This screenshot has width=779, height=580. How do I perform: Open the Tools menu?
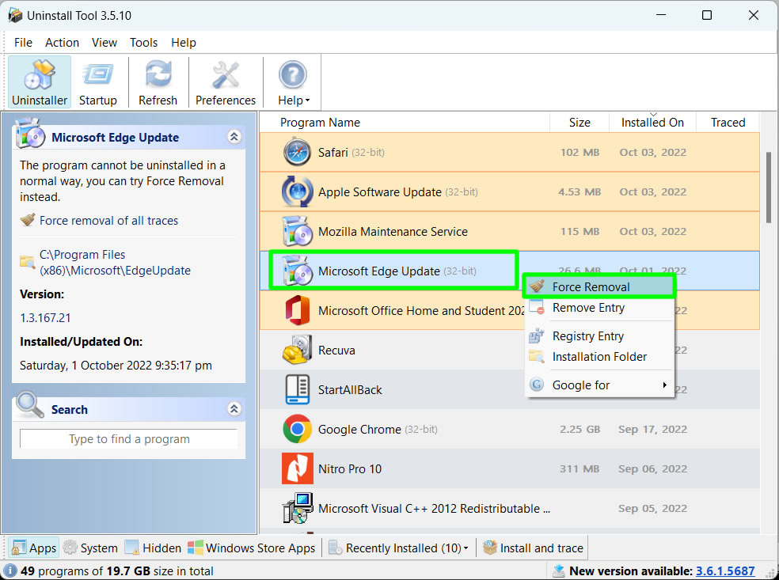tap(143, 43)
